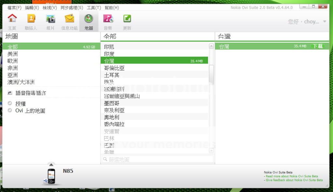Click the round icon beside Ovi 上的地圖
This screenshot has width=333, height=192.
(x=10, y=110)
